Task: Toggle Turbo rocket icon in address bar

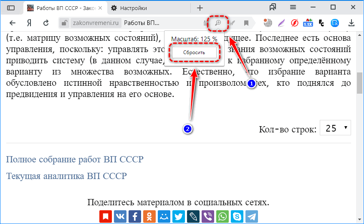Action: pos(232,23)
